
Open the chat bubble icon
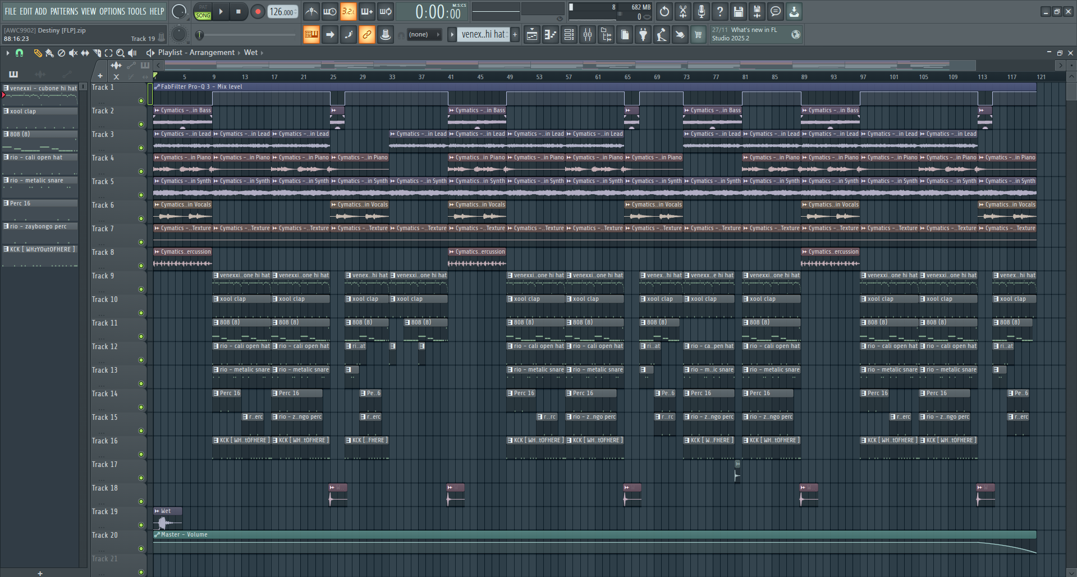pyautogui.click(x=776, y=11)
